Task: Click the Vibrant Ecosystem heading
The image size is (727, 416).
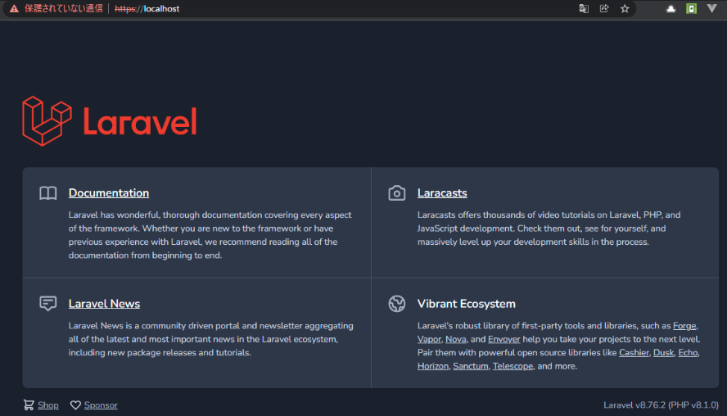Action: coord(467,304)
